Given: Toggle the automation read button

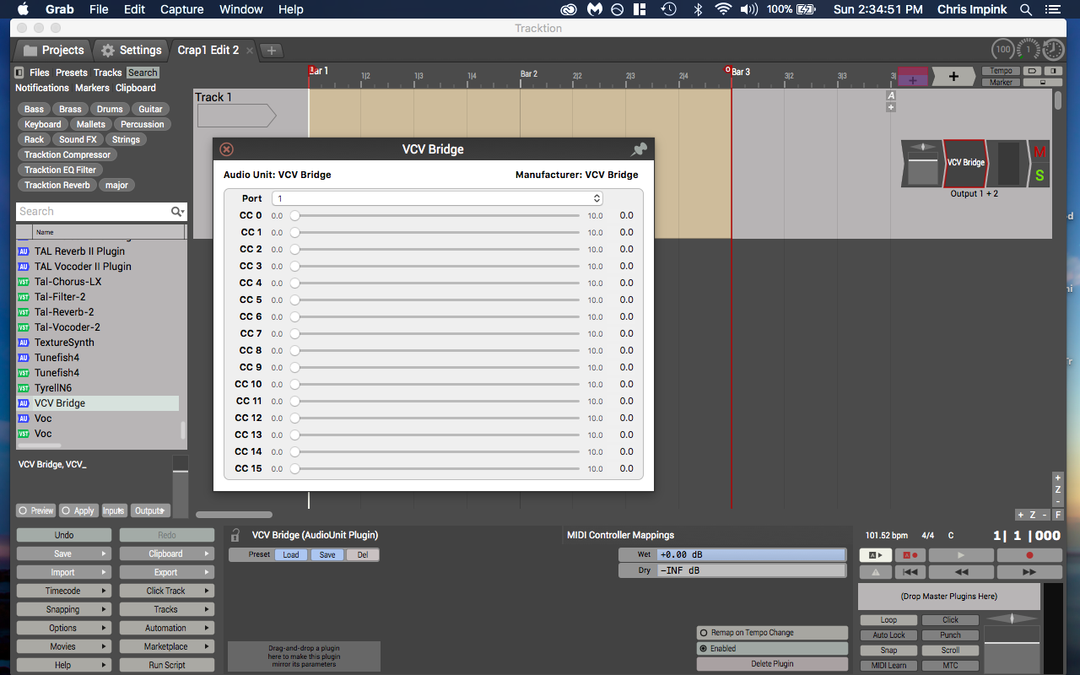Looking at the screenshot, I should [875, 555].
